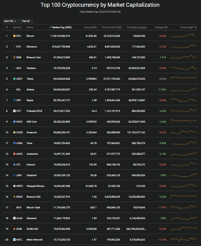Sort table by Price (USD) column
The height and width of the screenshot is (246, 201).
(x=90, y=27)
